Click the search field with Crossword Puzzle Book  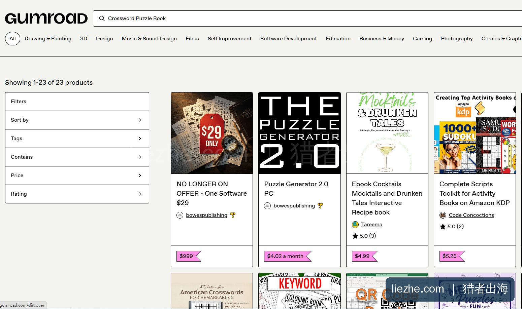307,18
